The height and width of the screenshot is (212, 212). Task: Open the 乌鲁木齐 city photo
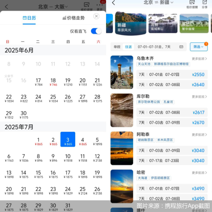pos(122,72)
